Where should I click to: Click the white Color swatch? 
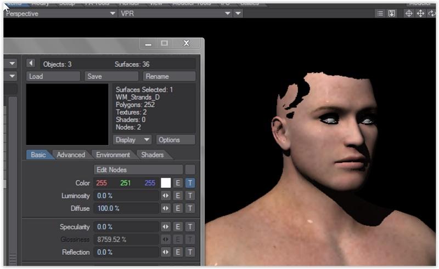[x=166, y=183]
